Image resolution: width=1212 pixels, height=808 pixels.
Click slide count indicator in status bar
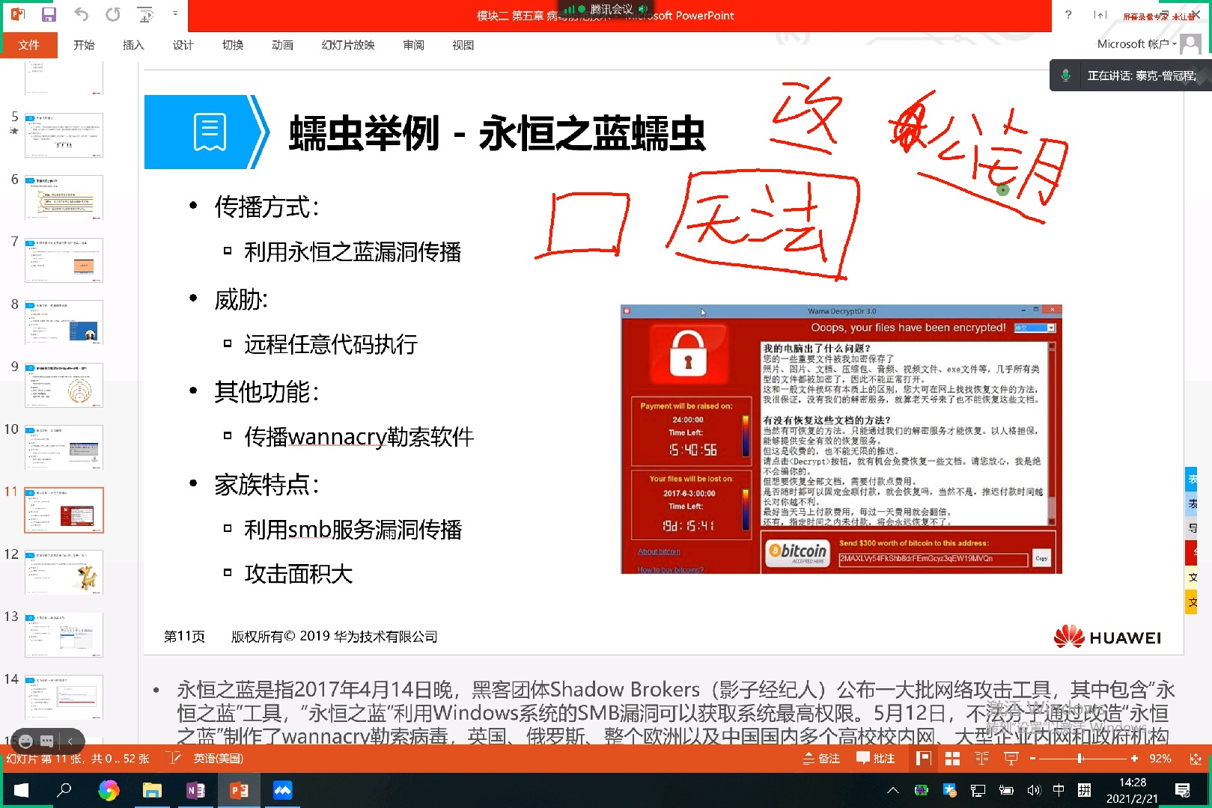pyautogui.click(x=78, y=759)
